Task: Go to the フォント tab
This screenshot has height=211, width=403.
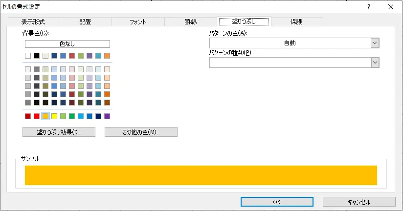Action: coord(138,21)
